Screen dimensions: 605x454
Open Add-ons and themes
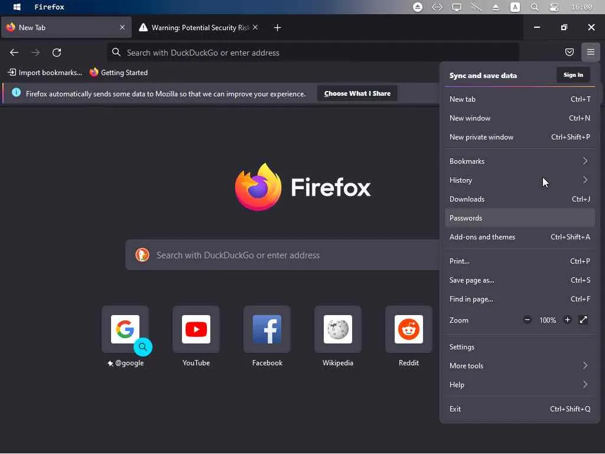coord(520,237)
